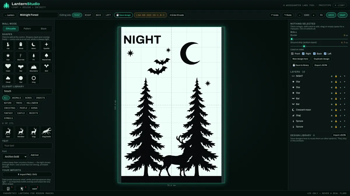The image size is (350, 196).
Task: Switch wall mode to Pattern
Action: 27,29
